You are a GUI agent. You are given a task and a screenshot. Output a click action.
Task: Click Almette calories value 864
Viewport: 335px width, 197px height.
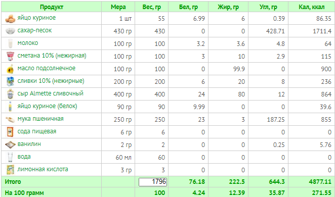click(326, 94)
